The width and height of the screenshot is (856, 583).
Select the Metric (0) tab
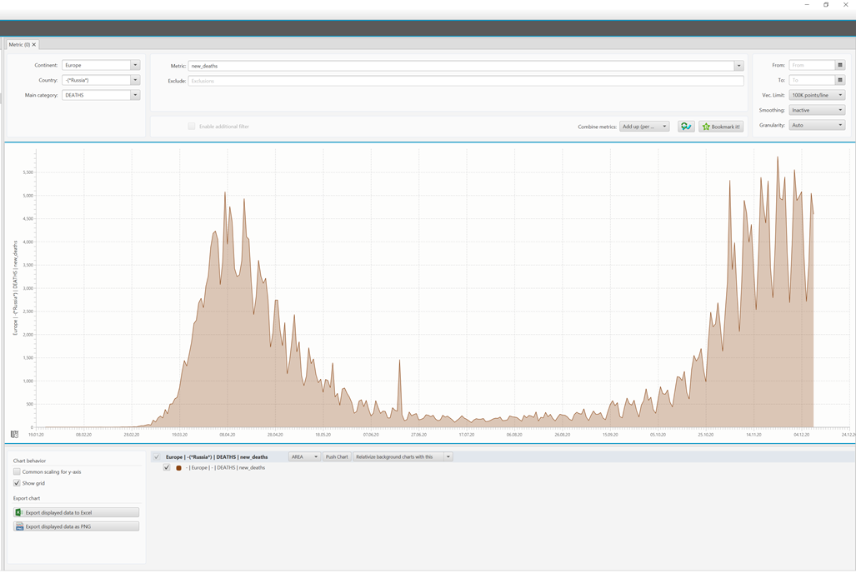click(19, 44)
